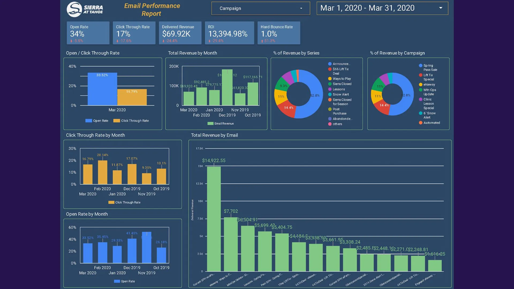Image resolution: width=514 pixels, height=289 pixels.
Task: Click the Sierra at Tahoe logo
Action: [85, 9]
